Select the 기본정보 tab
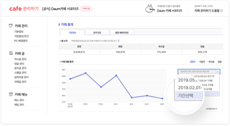230x126 pixels. tap(72, 32)
